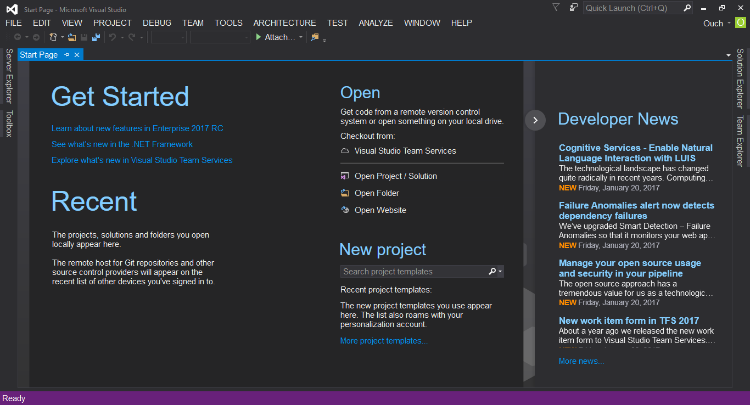Screen dimensions: 750x405
Task: Click the Redo toolbar icon
Action: [132, 37]
